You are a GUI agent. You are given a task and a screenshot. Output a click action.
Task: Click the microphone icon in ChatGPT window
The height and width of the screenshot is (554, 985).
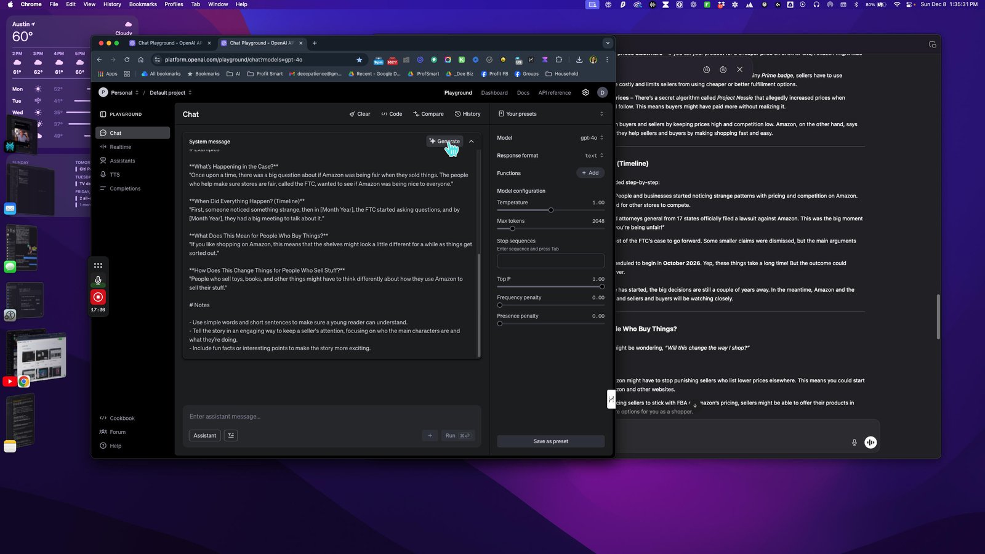tap(854, 442)
